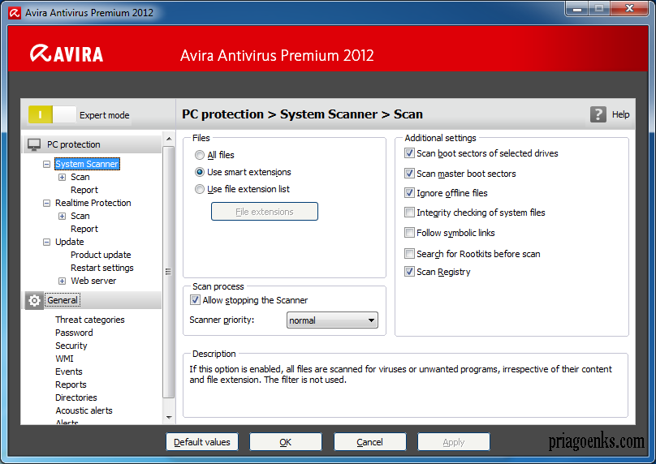Expand Scan under Realtime Protection
The height and width of the screenshot is (464, 656).
tap(62, 216)
